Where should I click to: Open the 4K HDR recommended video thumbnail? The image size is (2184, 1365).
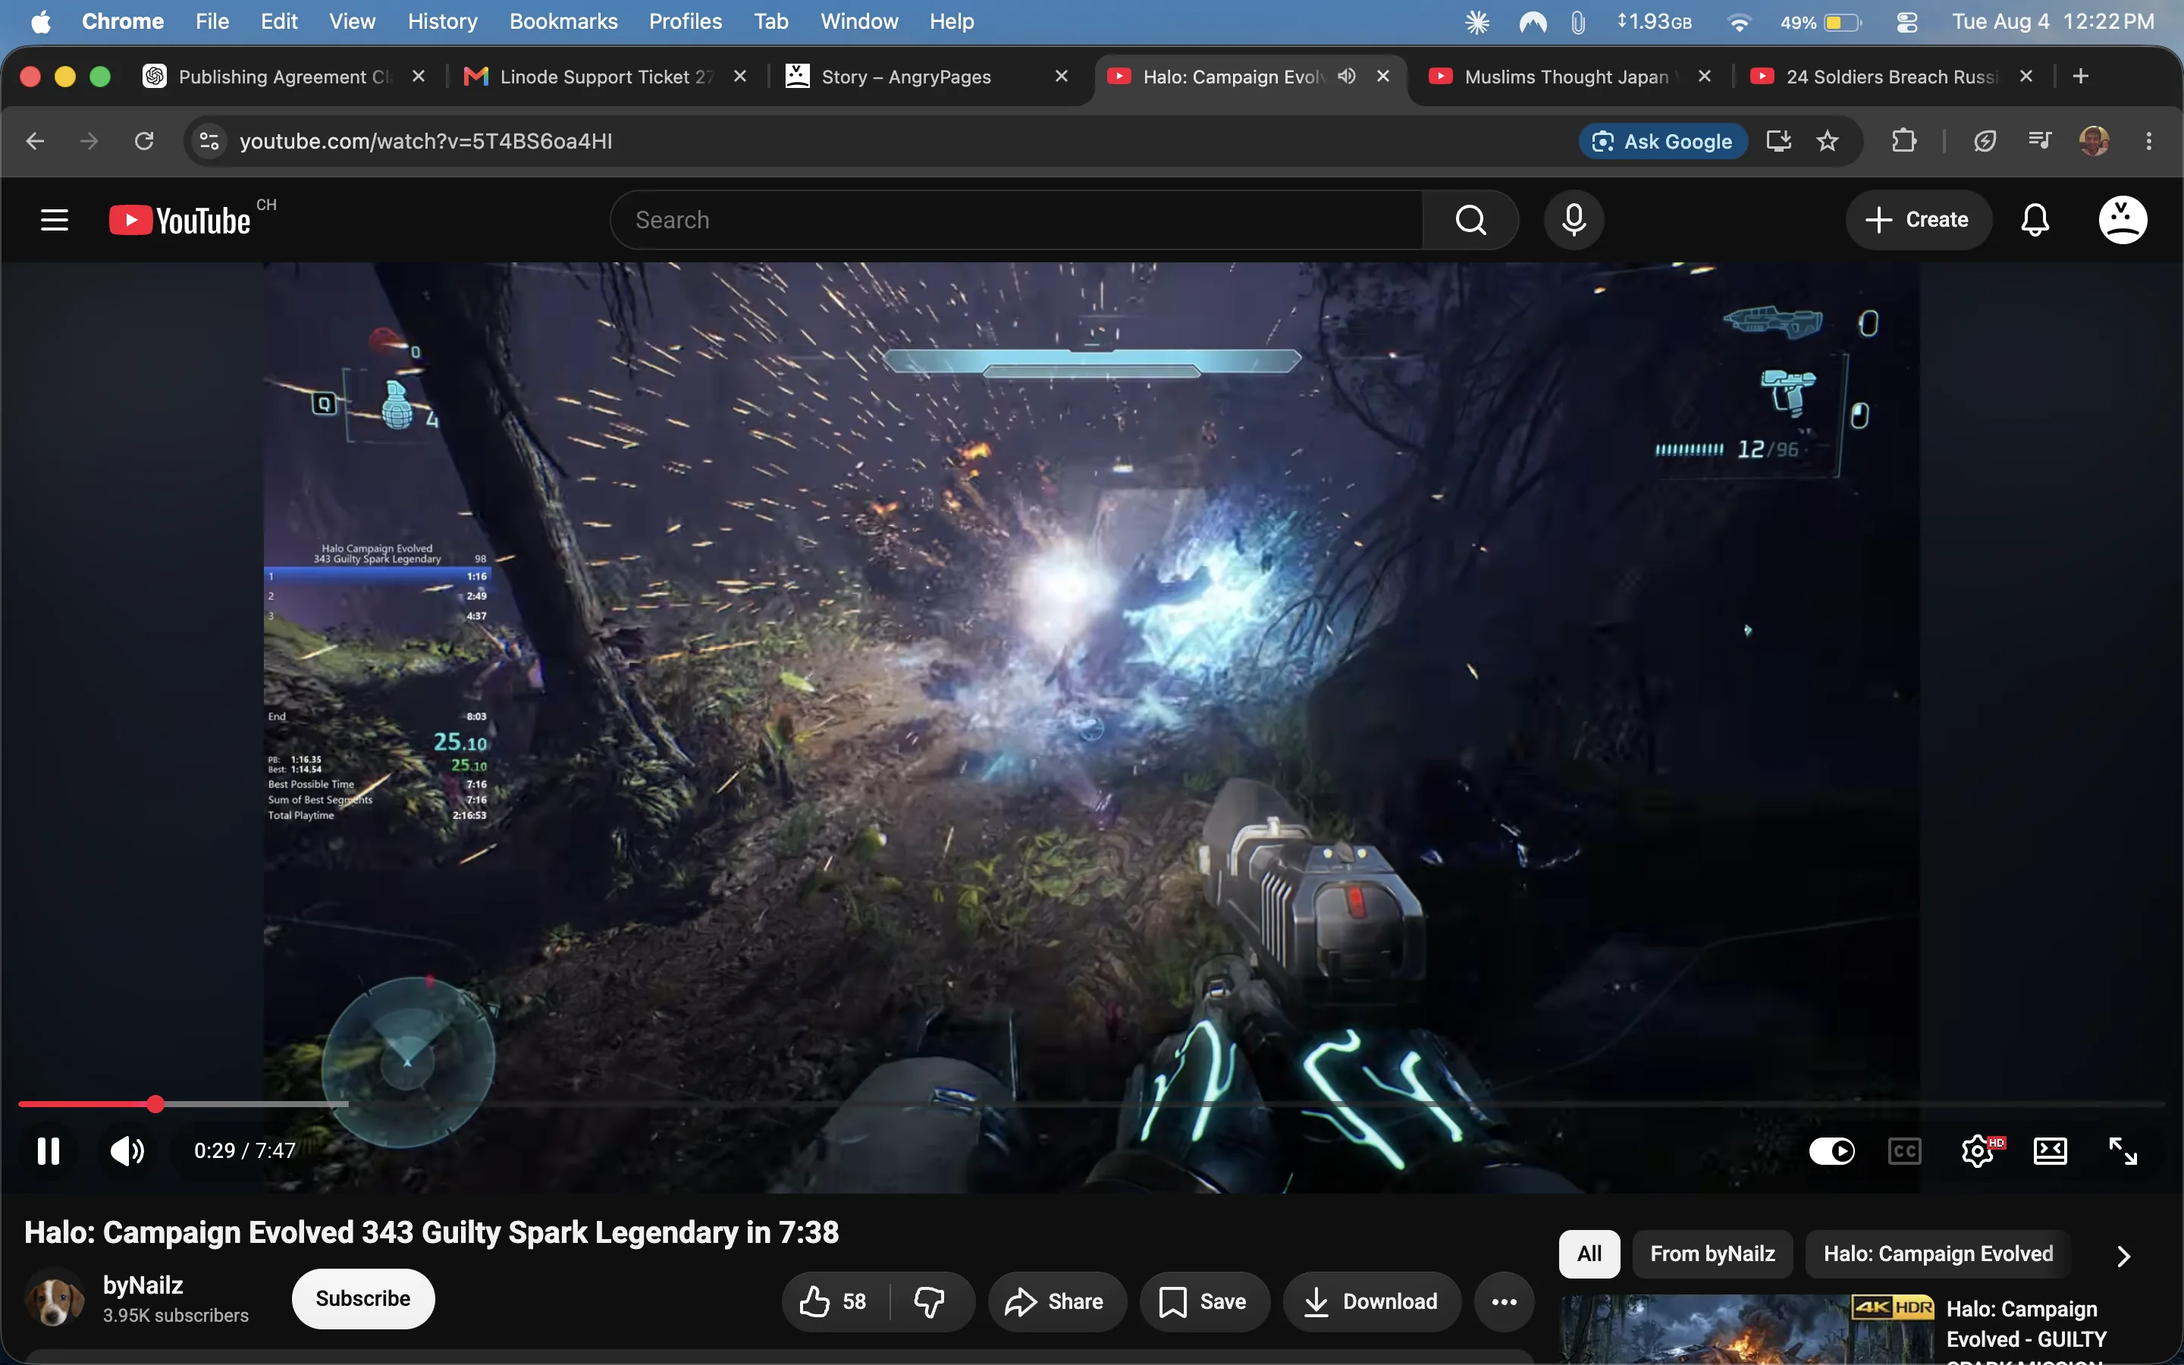point(1747,1330)
